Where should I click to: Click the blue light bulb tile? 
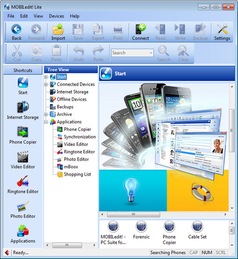coord(133,190)
